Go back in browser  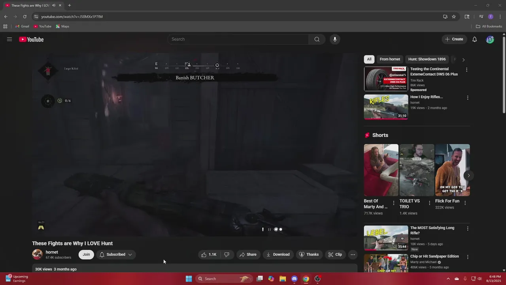pos(6,17)
